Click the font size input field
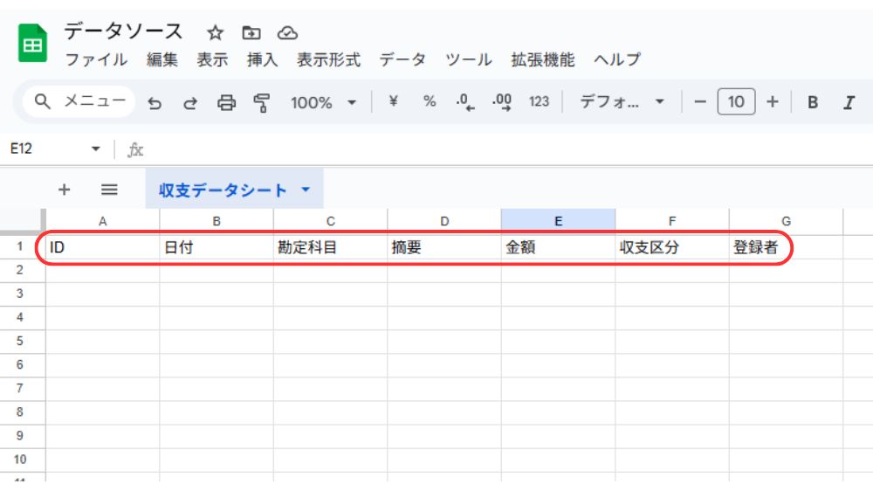873x491 pixels. [x=736, y=102]
